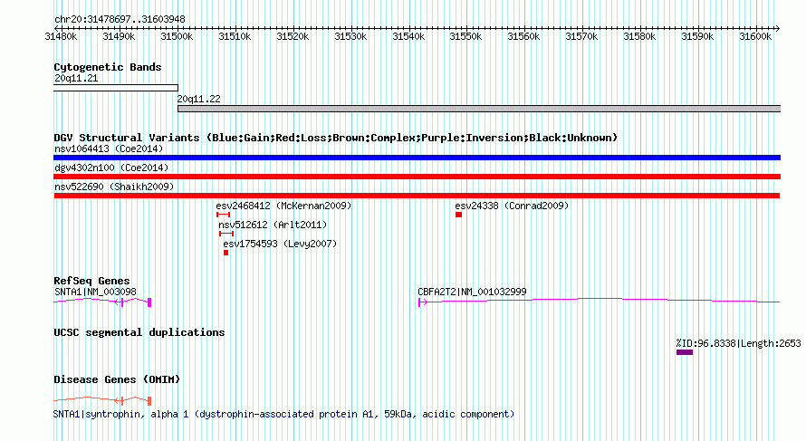Select the esv24338 red square marker

458,215
